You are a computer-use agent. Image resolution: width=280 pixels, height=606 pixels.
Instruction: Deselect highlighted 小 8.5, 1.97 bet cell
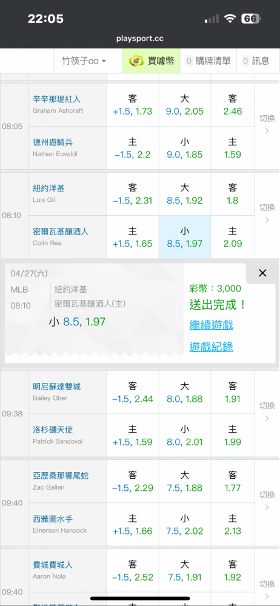click(x=185, y=237)
